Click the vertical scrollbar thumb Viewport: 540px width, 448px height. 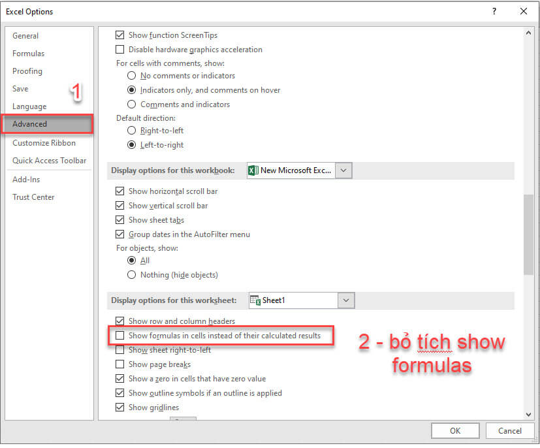coord(528,234)
